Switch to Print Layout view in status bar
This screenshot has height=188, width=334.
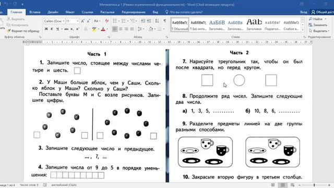pos(283,185)
